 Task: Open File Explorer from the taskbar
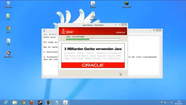15,102
